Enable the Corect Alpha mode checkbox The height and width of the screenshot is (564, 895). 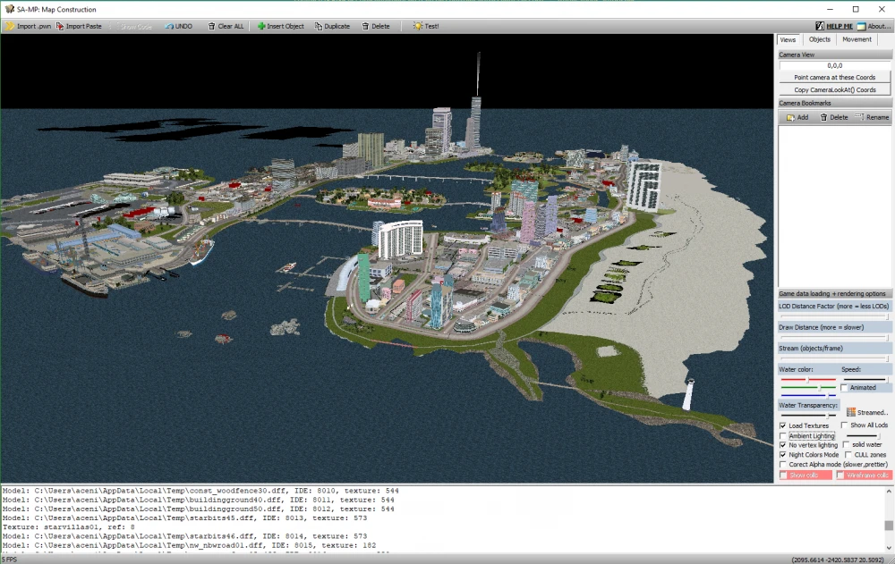783,465
